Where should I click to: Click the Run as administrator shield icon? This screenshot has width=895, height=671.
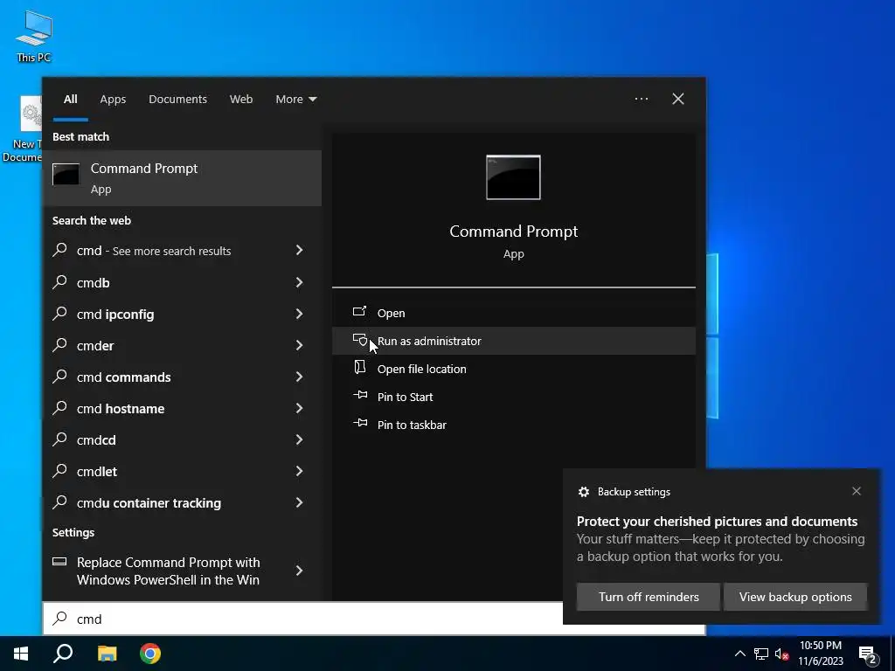coord(359,340)
